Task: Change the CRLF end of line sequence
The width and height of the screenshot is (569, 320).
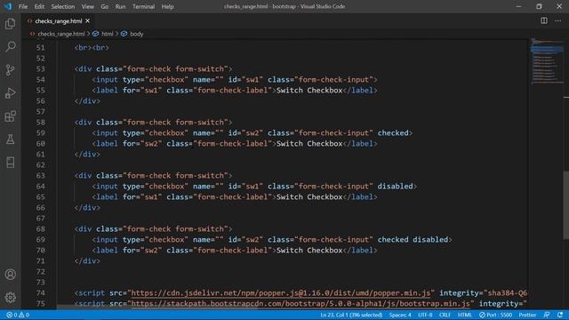Action: pyautogui.click(x=445, y=315)
